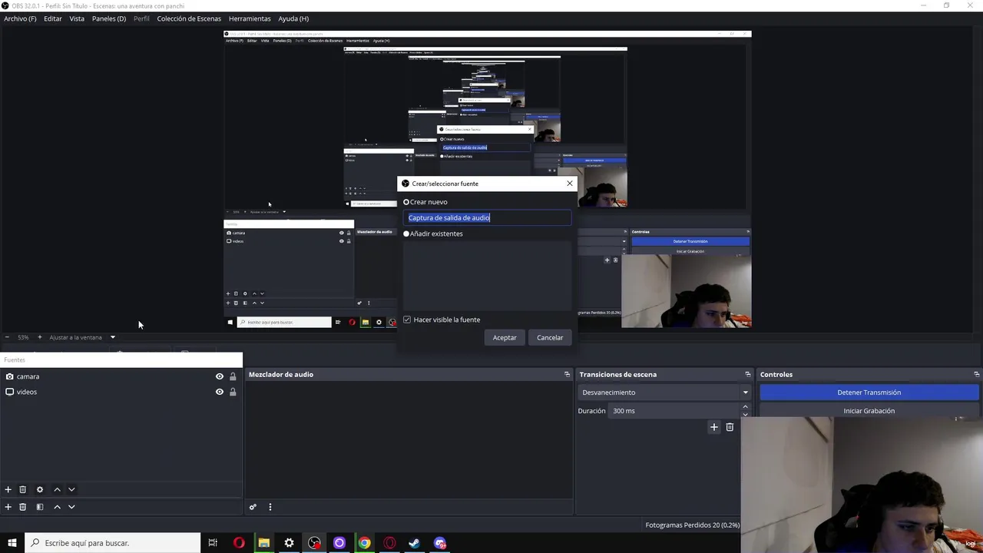The image size is (983, 553).
Task: Add source plus in the gear-icon toolbar
Action: pos(8,489)
